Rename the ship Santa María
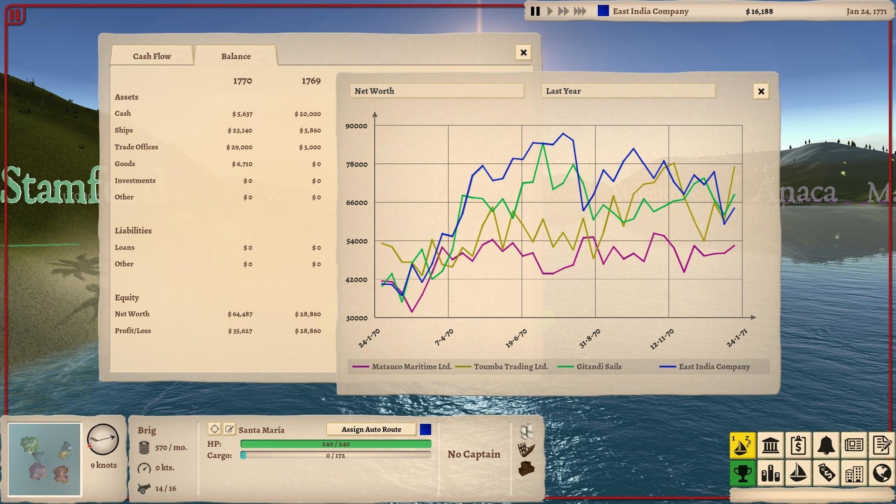 (229, 429)
